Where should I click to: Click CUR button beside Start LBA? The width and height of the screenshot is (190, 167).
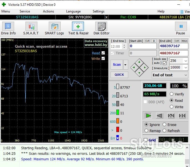147,41
